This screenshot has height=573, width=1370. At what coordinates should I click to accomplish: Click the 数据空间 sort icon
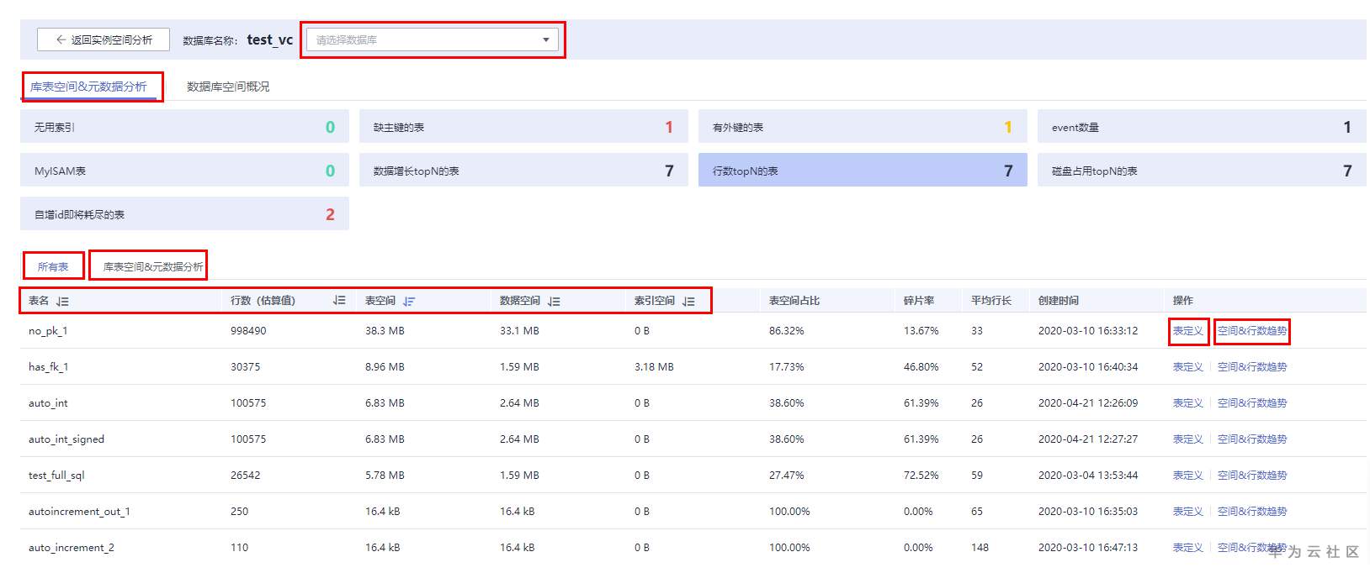click(554, 301)
